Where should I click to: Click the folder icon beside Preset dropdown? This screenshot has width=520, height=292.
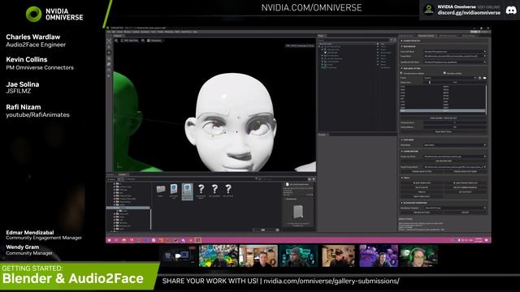pos(484,78)
